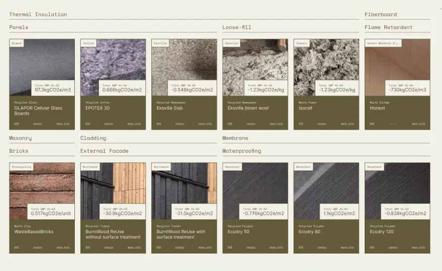Screen dimensions: 442x271
Task: Click the External Facade subcategory heading
Action: pyautogui.click(x=104, y=151)
